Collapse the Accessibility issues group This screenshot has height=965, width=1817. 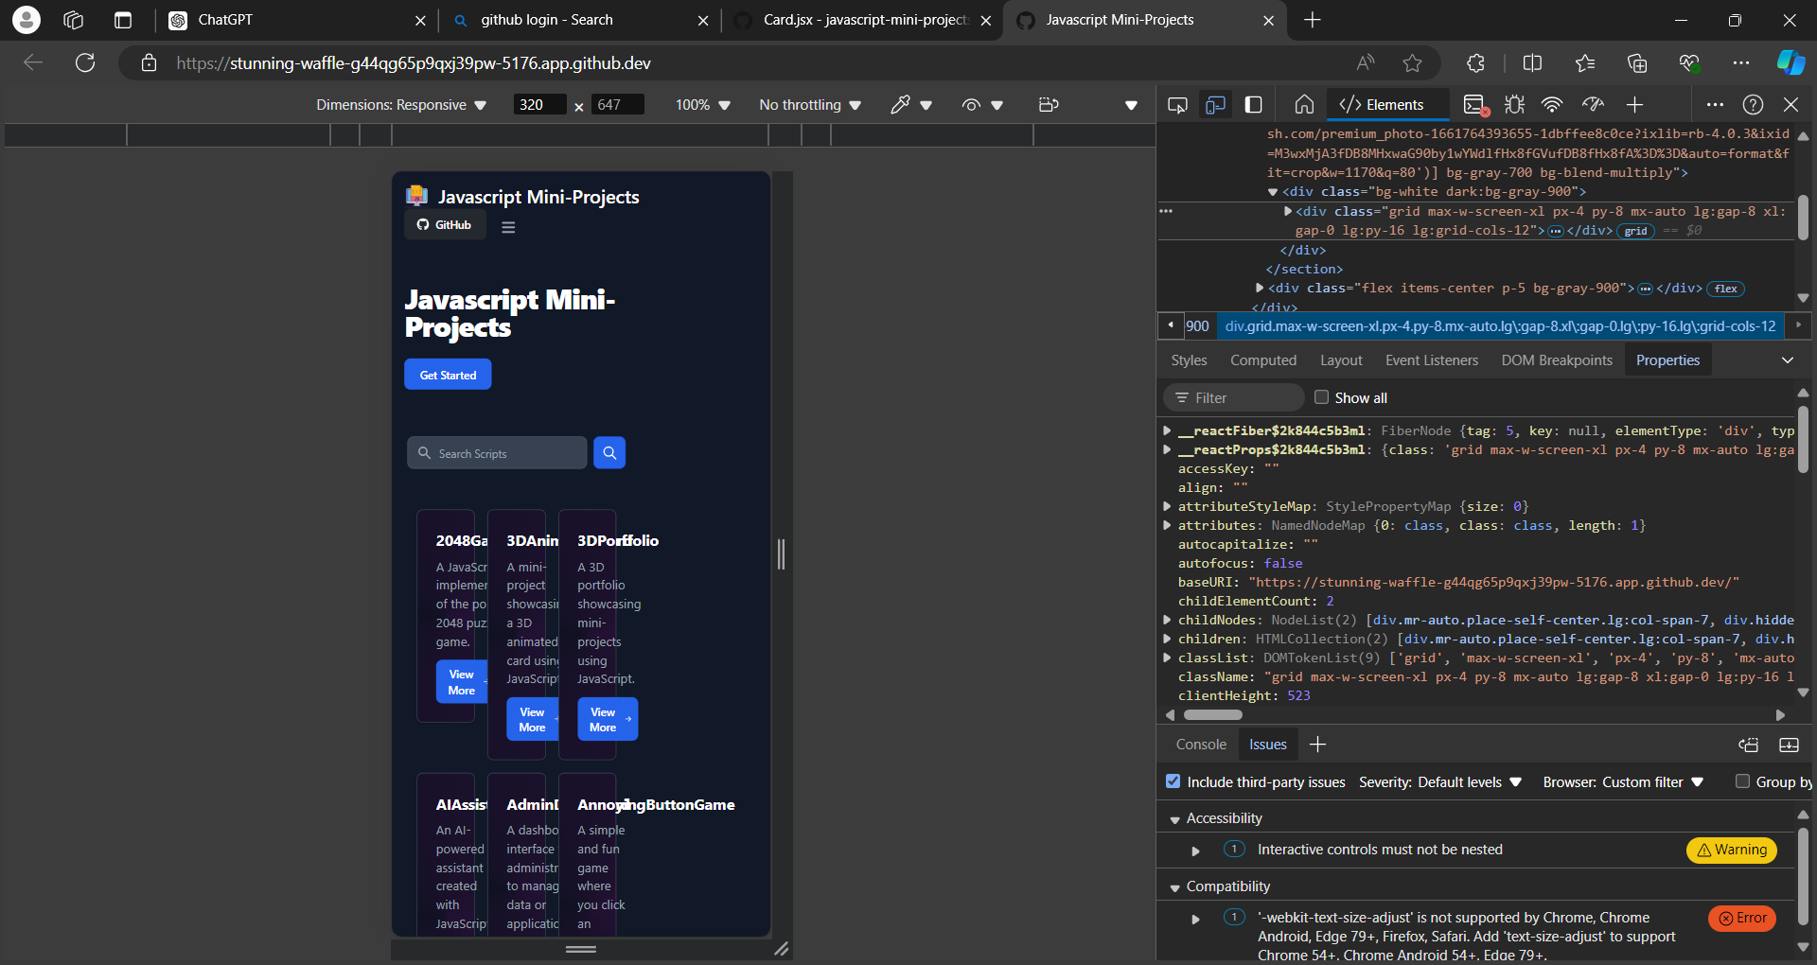click(1175, 819)
